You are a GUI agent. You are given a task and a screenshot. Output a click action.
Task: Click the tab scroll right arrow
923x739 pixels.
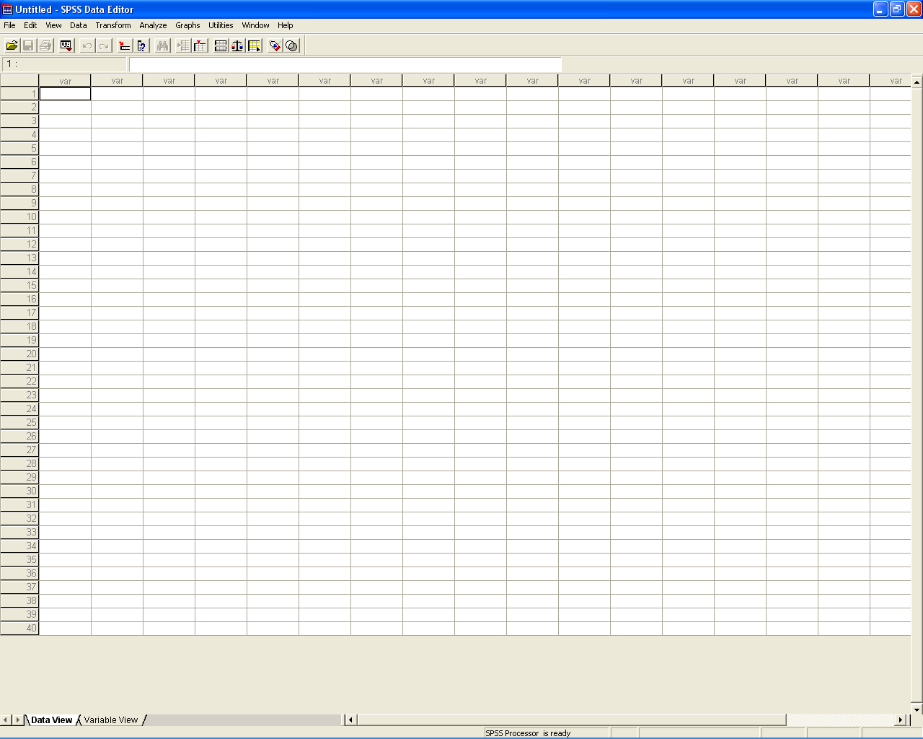pos(18,720)
